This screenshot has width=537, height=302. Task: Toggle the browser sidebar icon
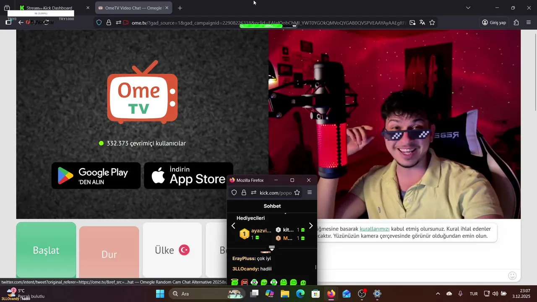coord(8,23)
